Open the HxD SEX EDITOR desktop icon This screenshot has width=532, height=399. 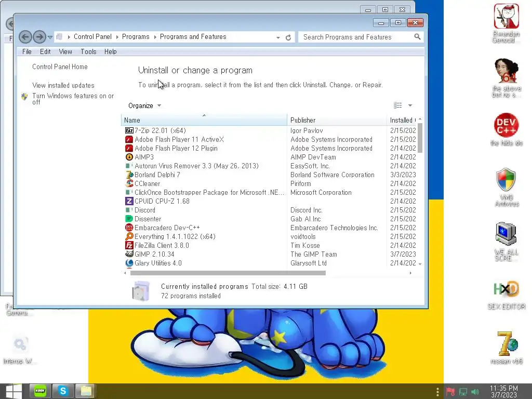[506, 295]
